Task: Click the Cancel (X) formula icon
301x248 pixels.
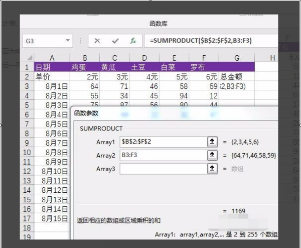Action: [97, 41]
